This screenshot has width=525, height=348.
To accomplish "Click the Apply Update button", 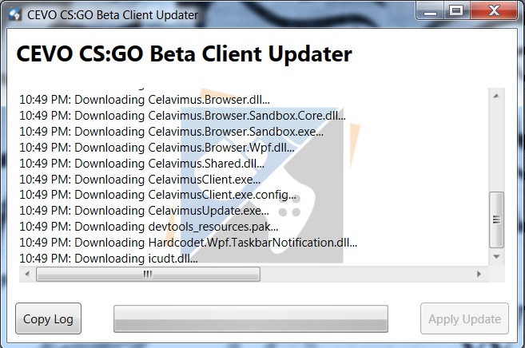I will click(x=464, y=319).
